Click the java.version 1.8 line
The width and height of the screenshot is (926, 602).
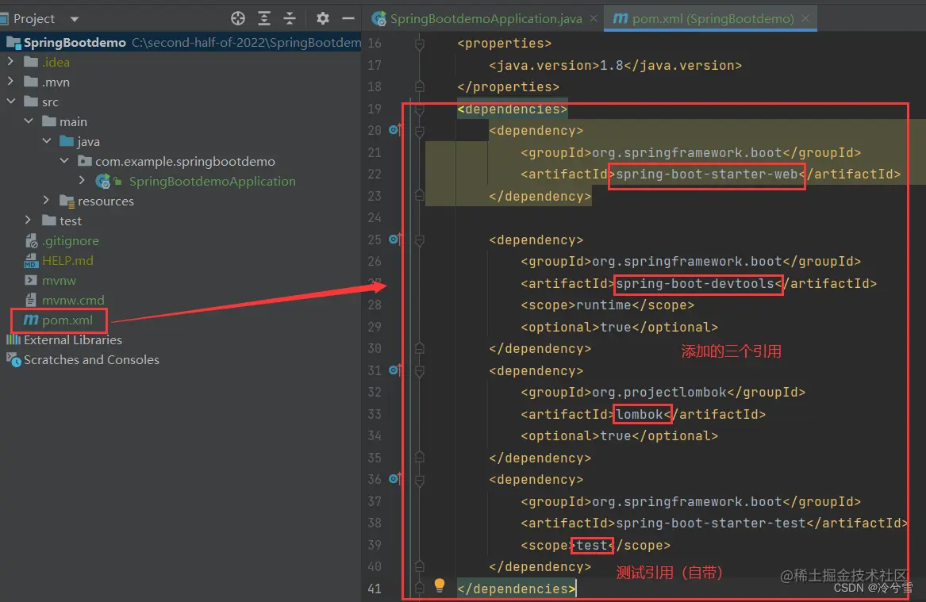[x=615, y=66]
